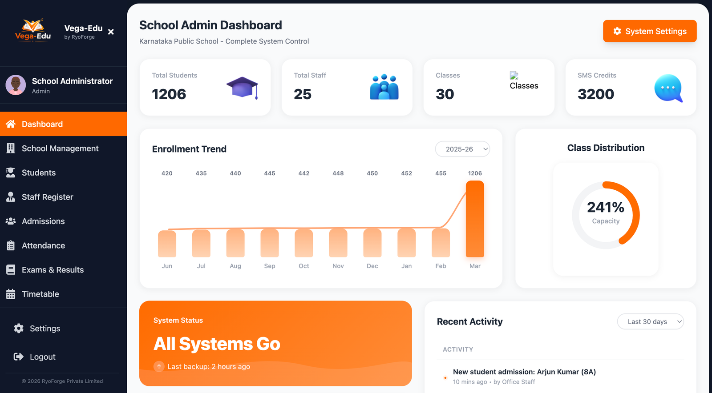Image resolution: width=712 pixels, height=393 pixels.
Task: Open the Dashboard menu item
Action: tap(64, 124)
